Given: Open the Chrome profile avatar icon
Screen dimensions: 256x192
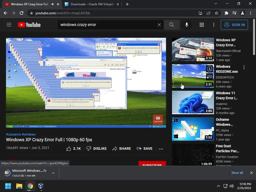Looking at the screenshot, I should pos(242,13).
